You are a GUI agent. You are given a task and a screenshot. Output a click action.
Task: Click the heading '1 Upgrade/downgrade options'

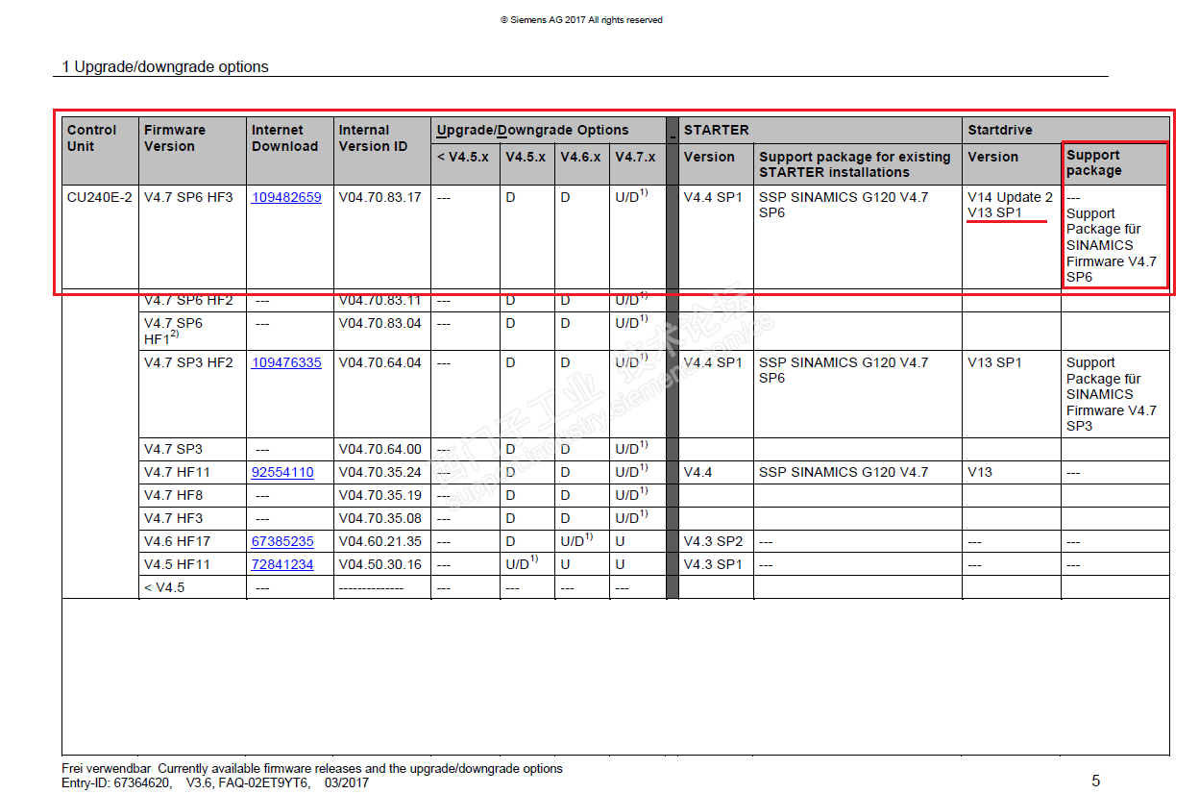click(165, 67)
